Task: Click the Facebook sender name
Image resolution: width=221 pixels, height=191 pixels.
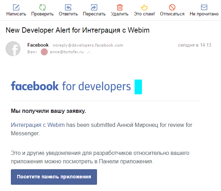Action: point(38,45)
